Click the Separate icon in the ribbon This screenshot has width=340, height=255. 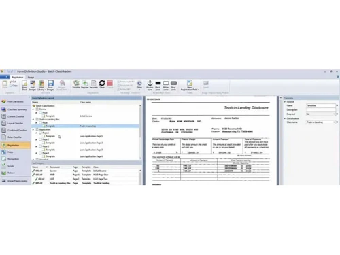pos(93,84)
